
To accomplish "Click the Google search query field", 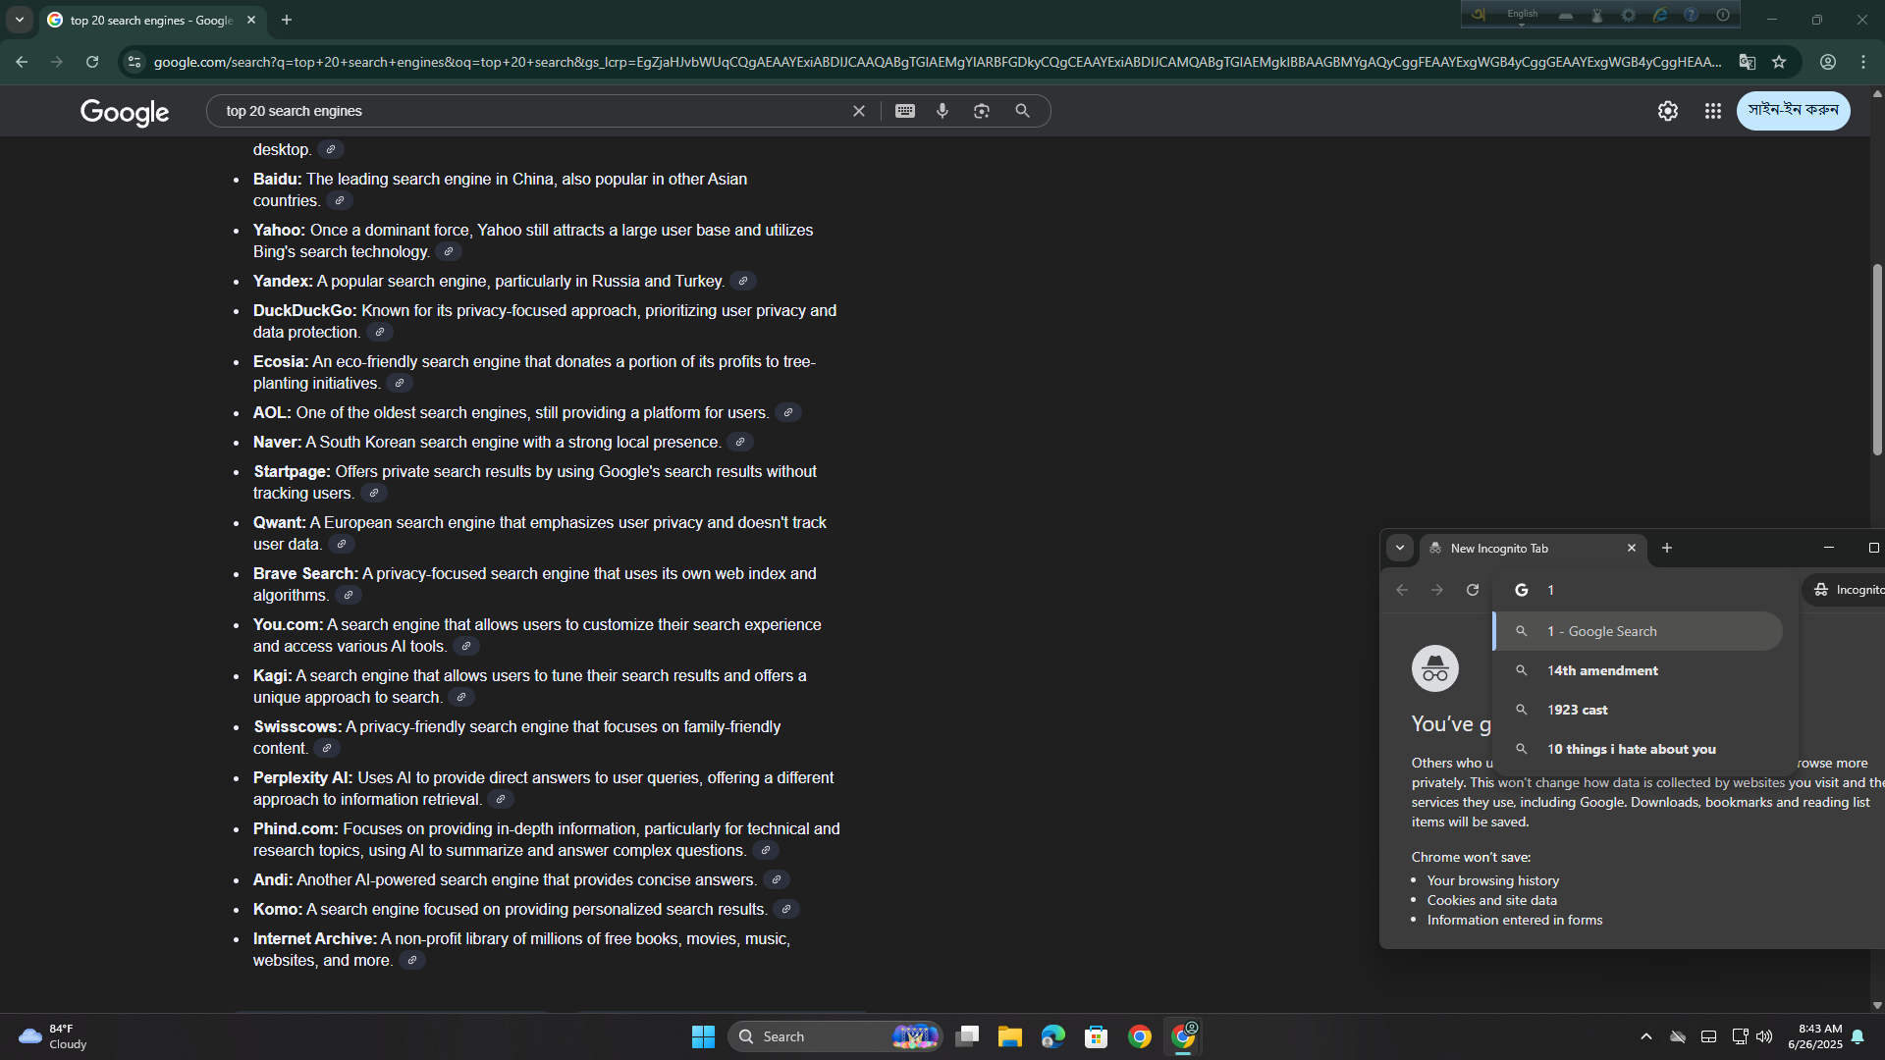I will tap(530, 111).
